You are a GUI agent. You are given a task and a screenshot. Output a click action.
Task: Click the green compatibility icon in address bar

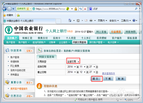pos(67,9)
